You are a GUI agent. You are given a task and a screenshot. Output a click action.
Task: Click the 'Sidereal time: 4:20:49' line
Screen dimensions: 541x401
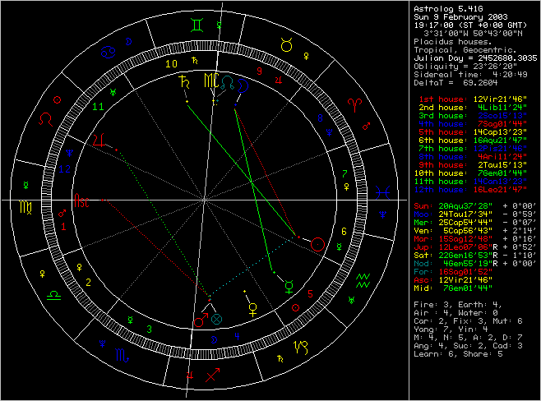coord(470,75)
